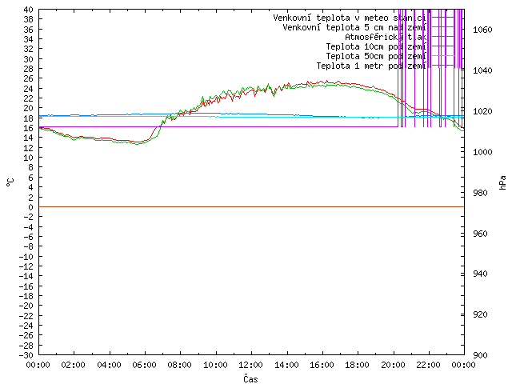Click the right axis value '960'
The width and height of the screenshot is (512, 384).
coord(480,234)
